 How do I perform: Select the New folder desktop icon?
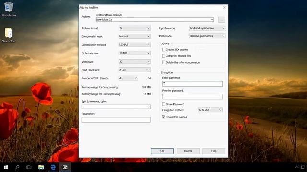pos(9,35)
